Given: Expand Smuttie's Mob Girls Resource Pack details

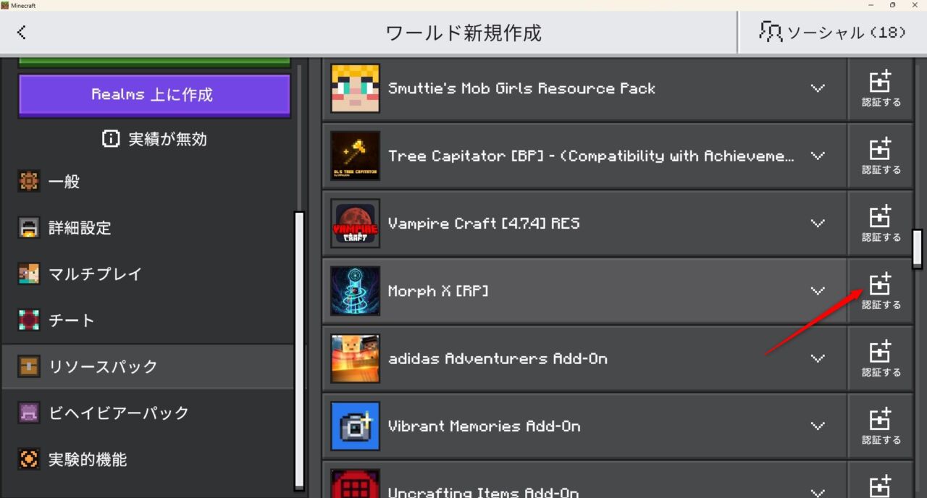Looking at the screenshot, I should pyautogui.click(x=818, y=88).
